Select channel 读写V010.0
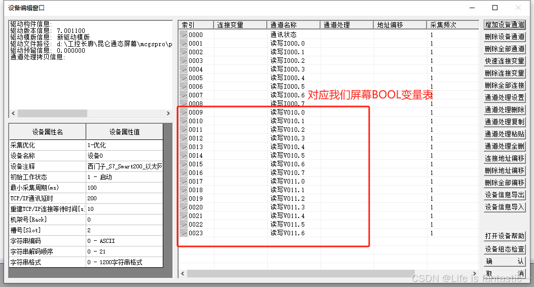The width and height of the screenshot is (534, 287). point(288,113)
